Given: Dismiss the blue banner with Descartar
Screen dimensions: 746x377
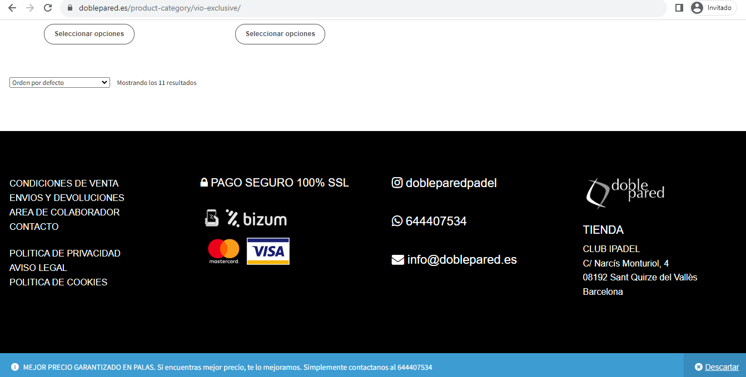Looking at the screenshot, I should pyautogui.click(x=717, y=367).
